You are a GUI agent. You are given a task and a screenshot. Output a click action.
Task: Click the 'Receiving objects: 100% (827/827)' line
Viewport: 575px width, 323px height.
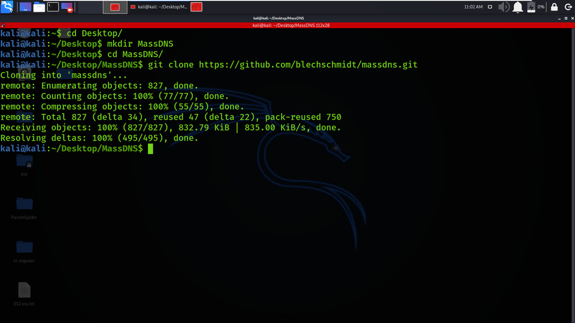pos(171,127)
